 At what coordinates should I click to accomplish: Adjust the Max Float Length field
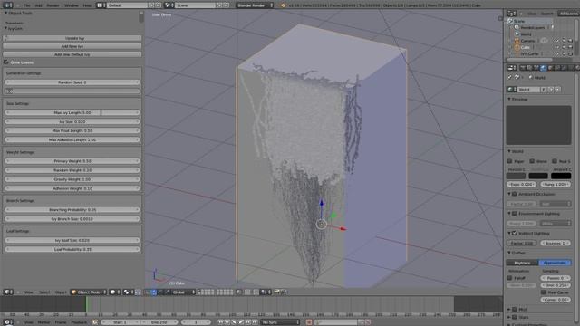point(72,130)
